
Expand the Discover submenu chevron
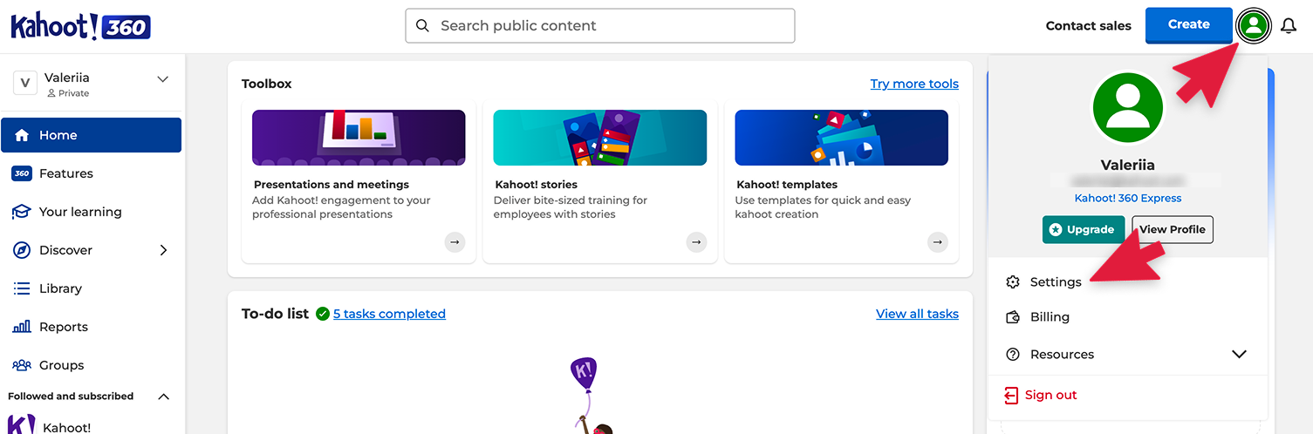(163, 250)
